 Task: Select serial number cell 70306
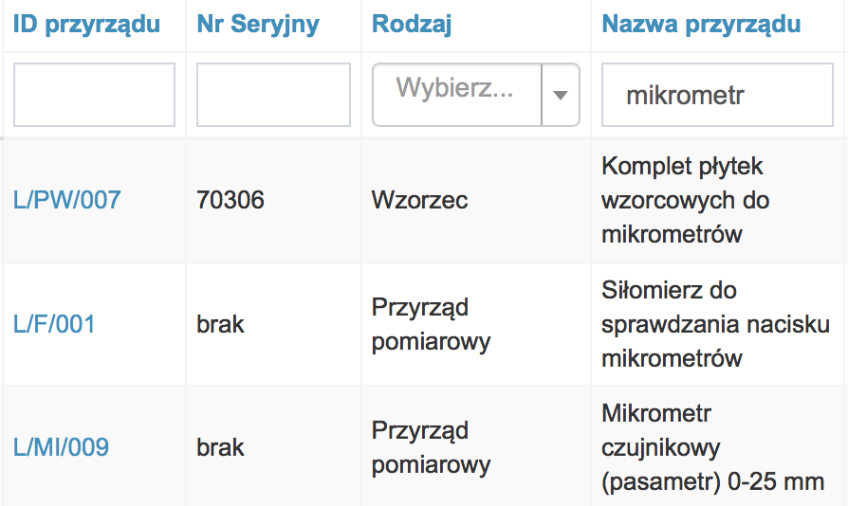click(x=230, y=200)
